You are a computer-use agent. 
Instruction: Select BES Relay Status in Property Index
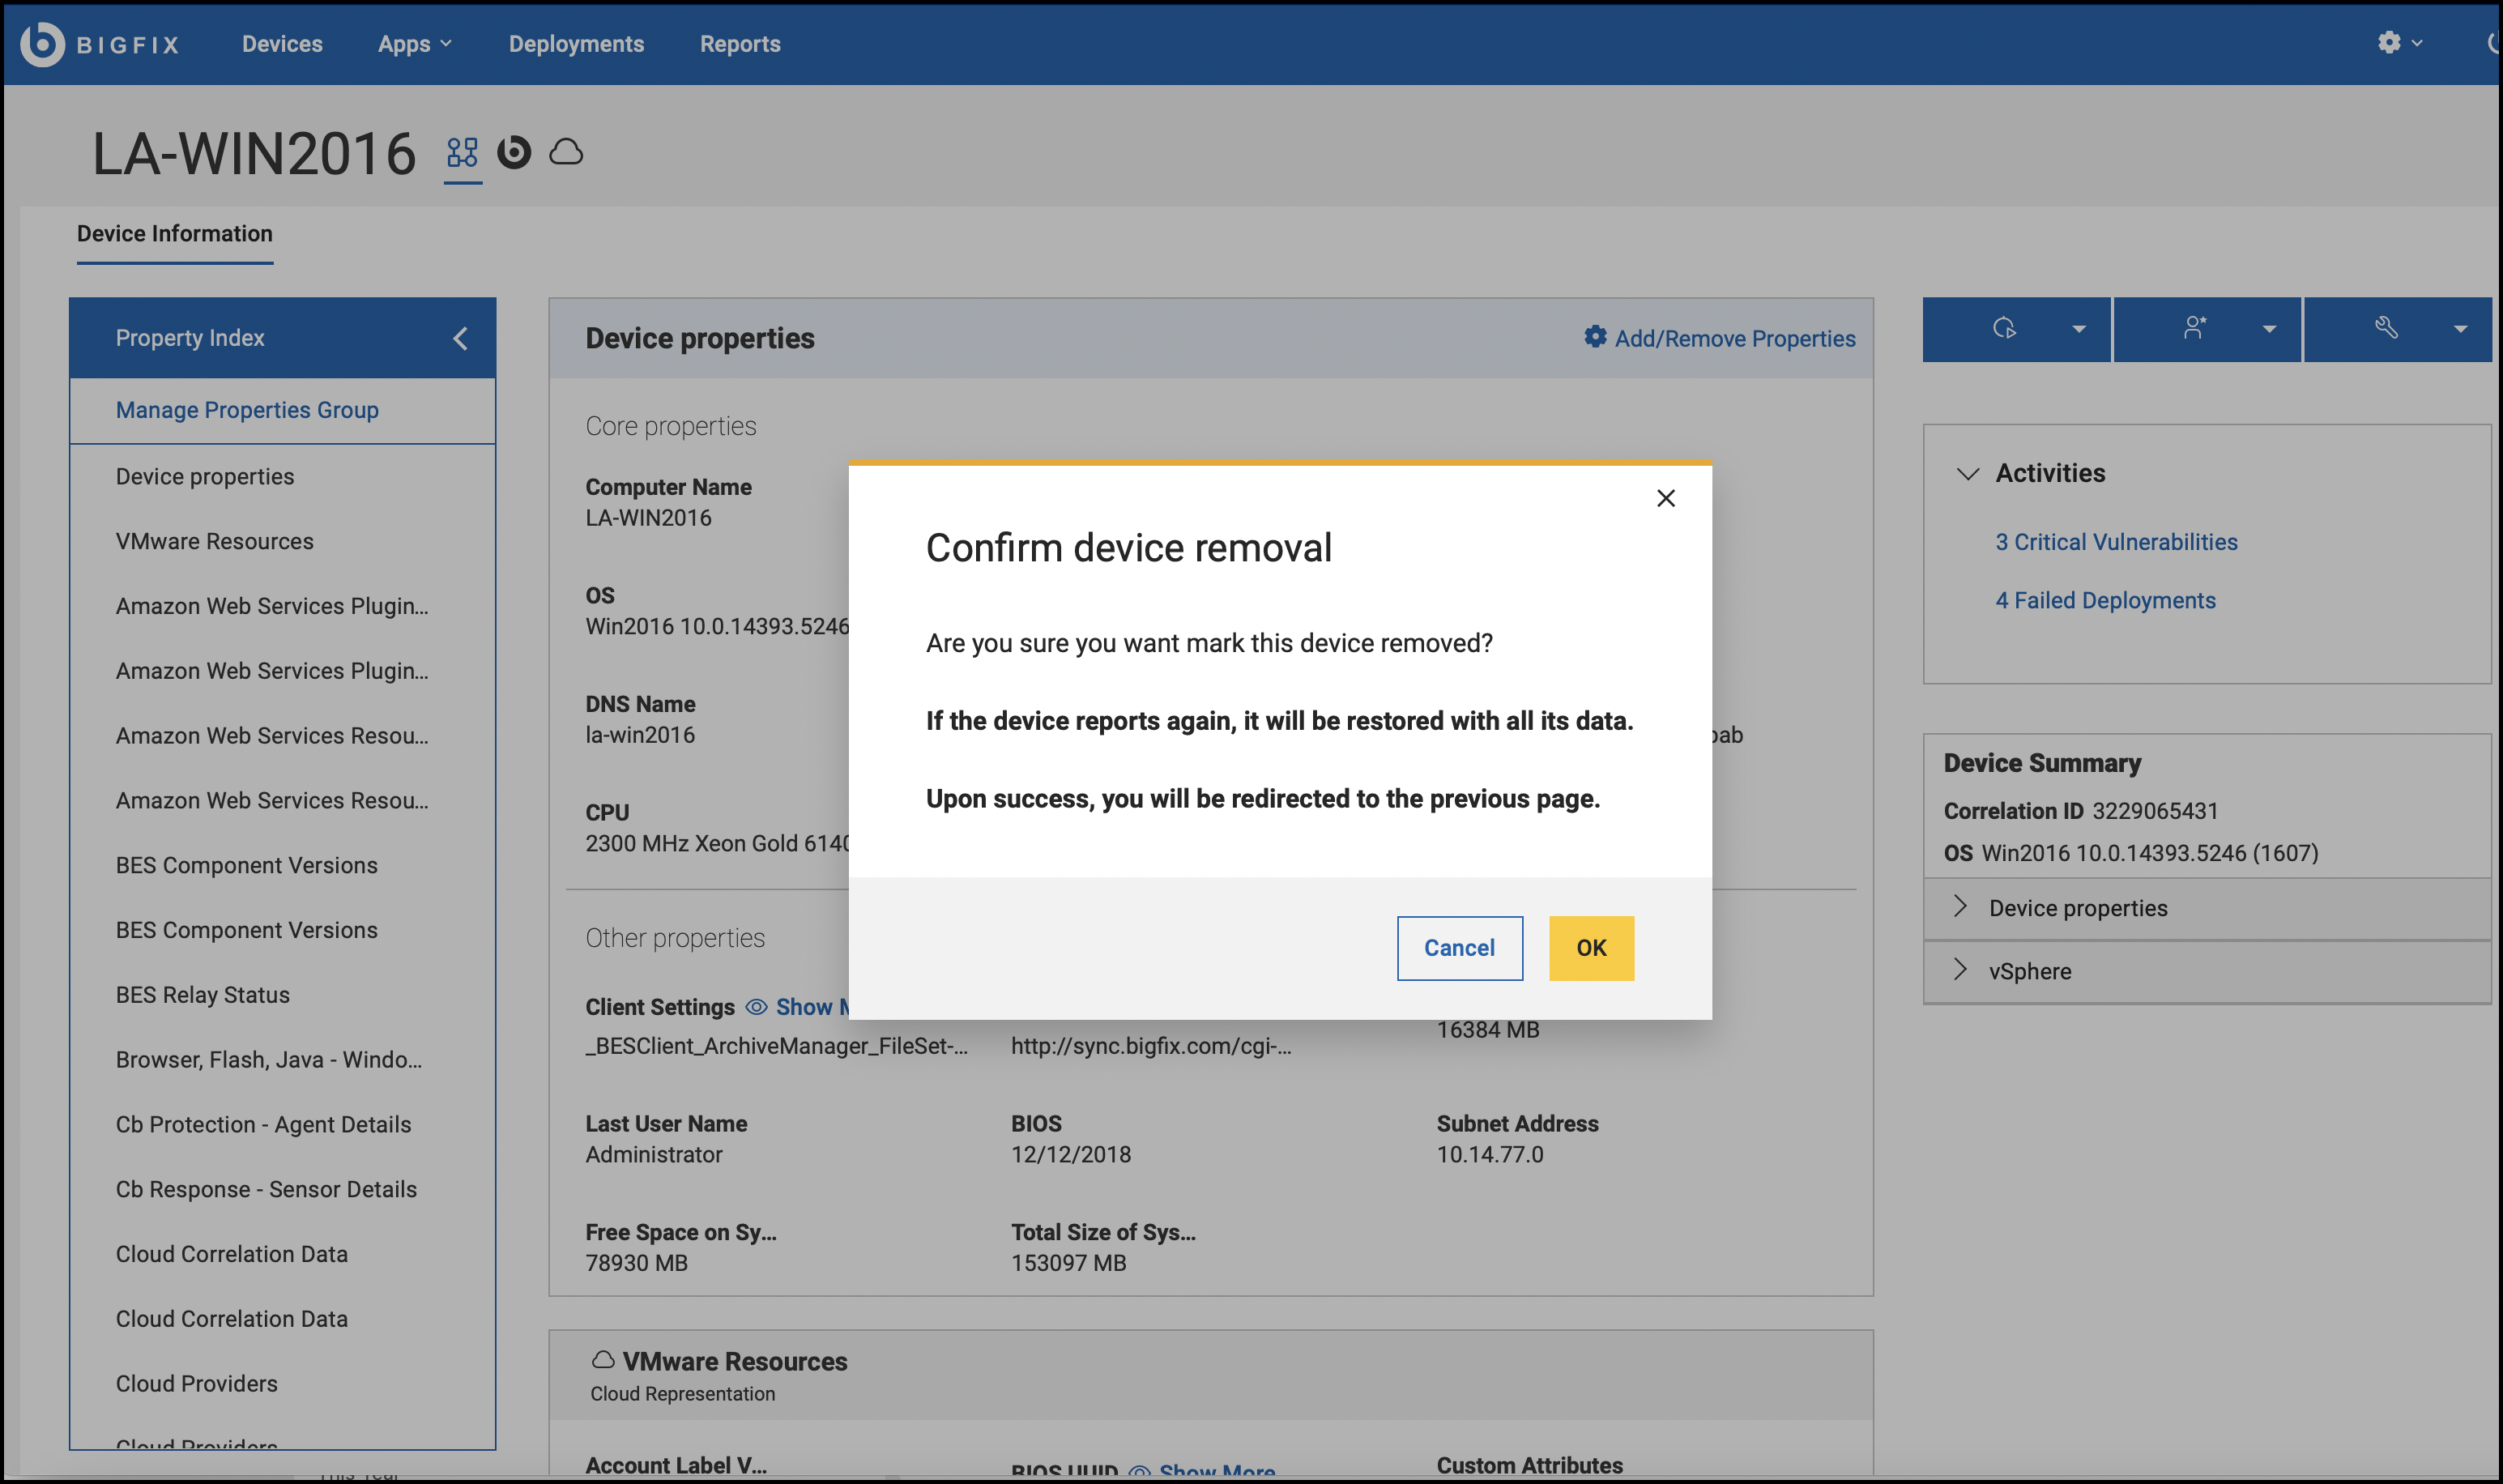tap(202, 995)
